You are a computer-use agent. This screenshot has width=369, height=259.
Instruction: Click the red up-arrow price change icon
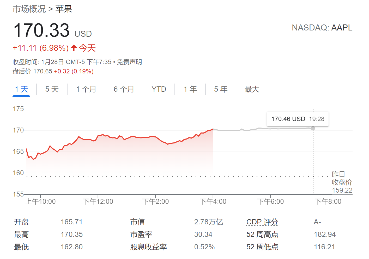point(74,48)
